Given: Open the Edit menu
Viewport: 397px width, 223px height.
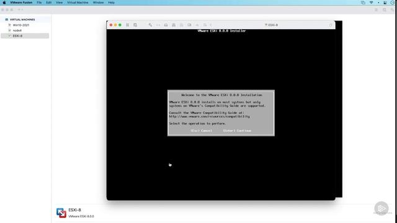Looking at the screenshot, I should [49, 2].
